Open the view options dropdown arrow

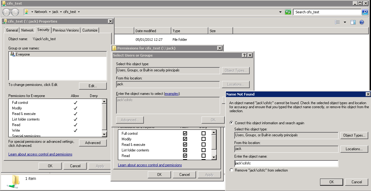(345, 22)
